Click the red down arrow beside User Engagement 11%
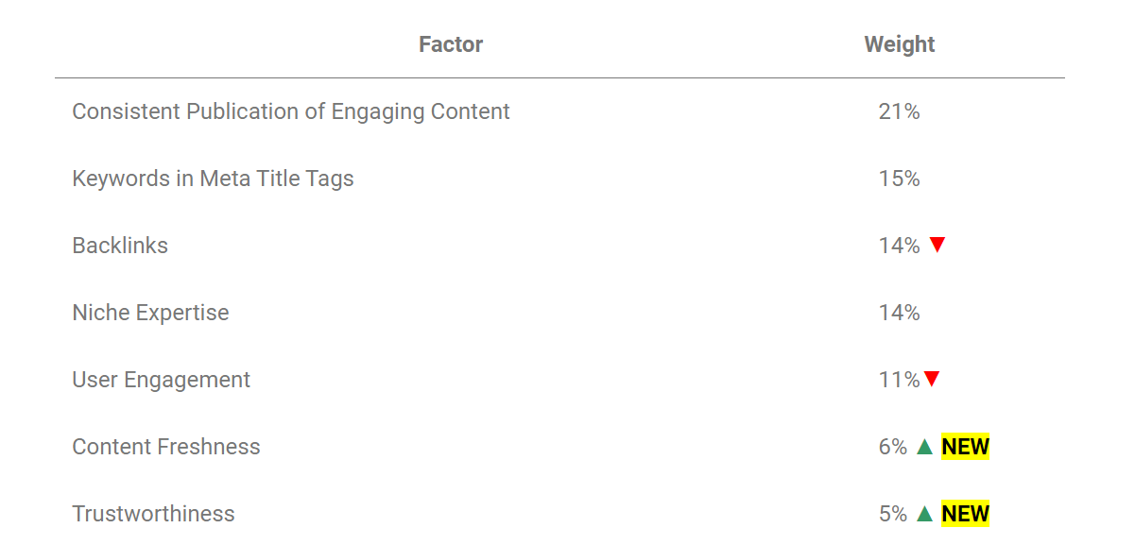The height and width of the screenshot is (545, 1135). click(x=932, y=380)
